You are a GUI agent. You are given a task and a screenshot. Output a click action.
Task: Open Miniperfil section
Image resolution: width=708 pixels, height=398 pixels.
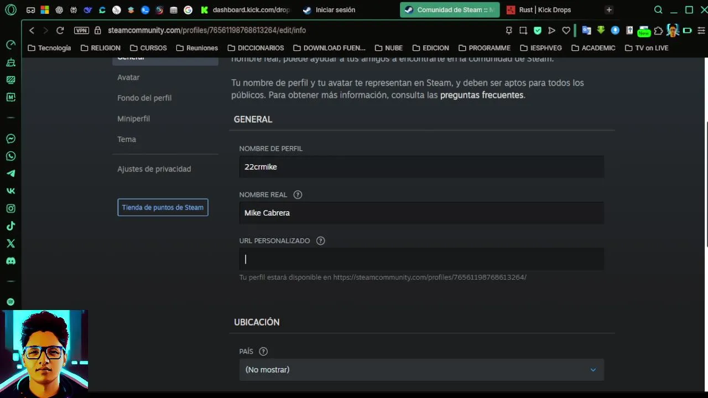[x=133, y=119]
